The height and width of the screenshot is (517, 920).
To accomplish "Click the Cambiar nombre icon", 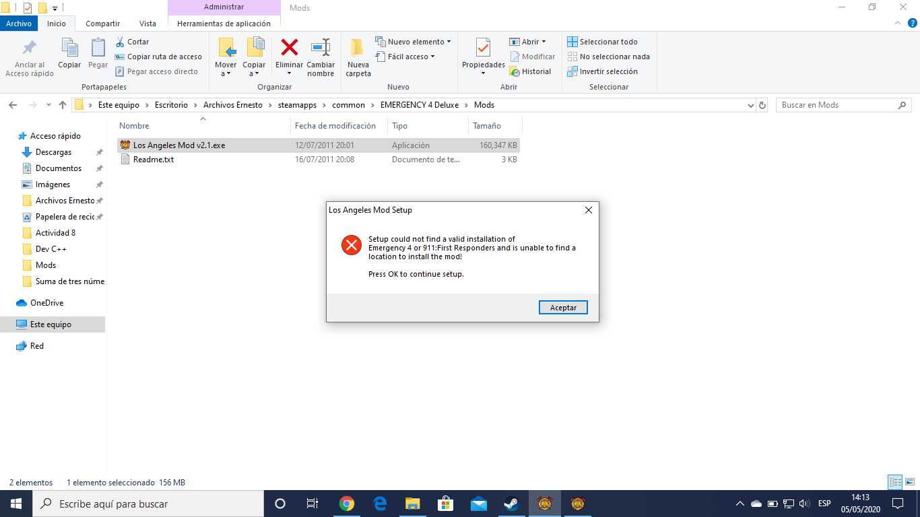I will [321, 47].
